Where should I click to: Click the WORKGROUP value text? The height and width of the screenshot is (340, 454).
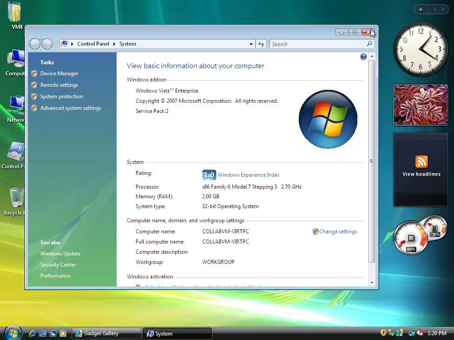tap(218, 262)
